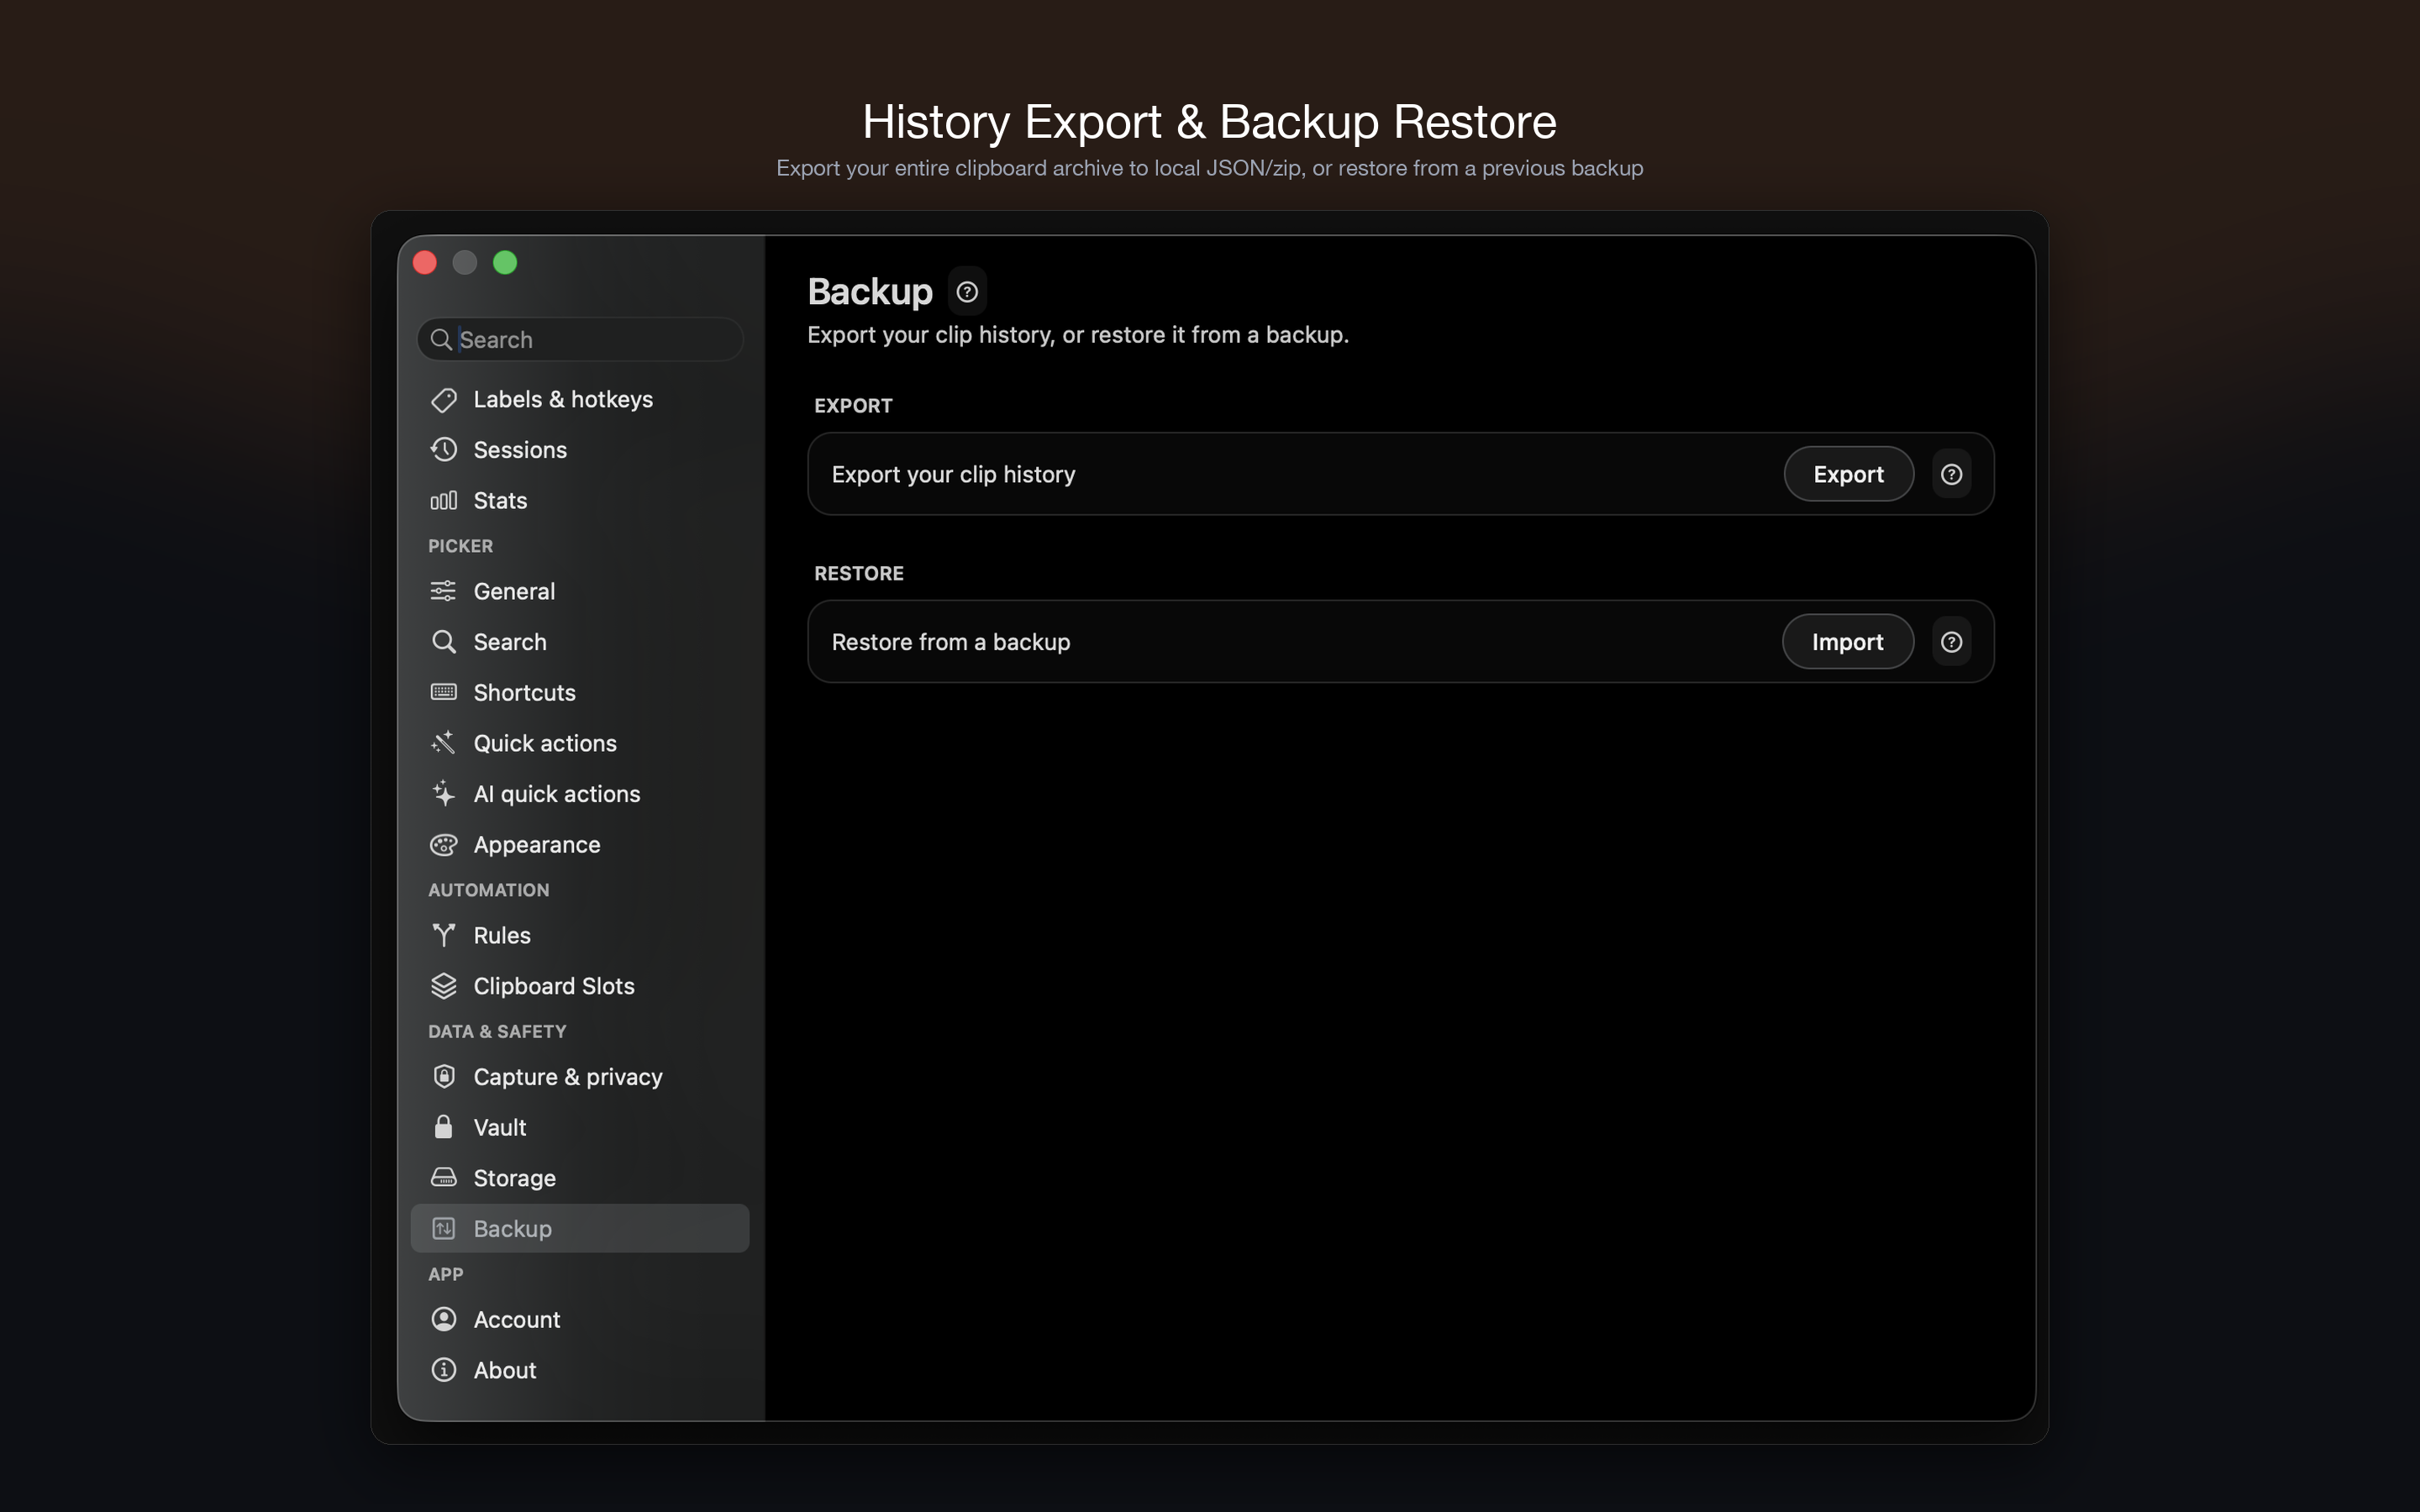Click the RESTORE section heading
Viewport: 2420px width, 1512px height.
859,574
